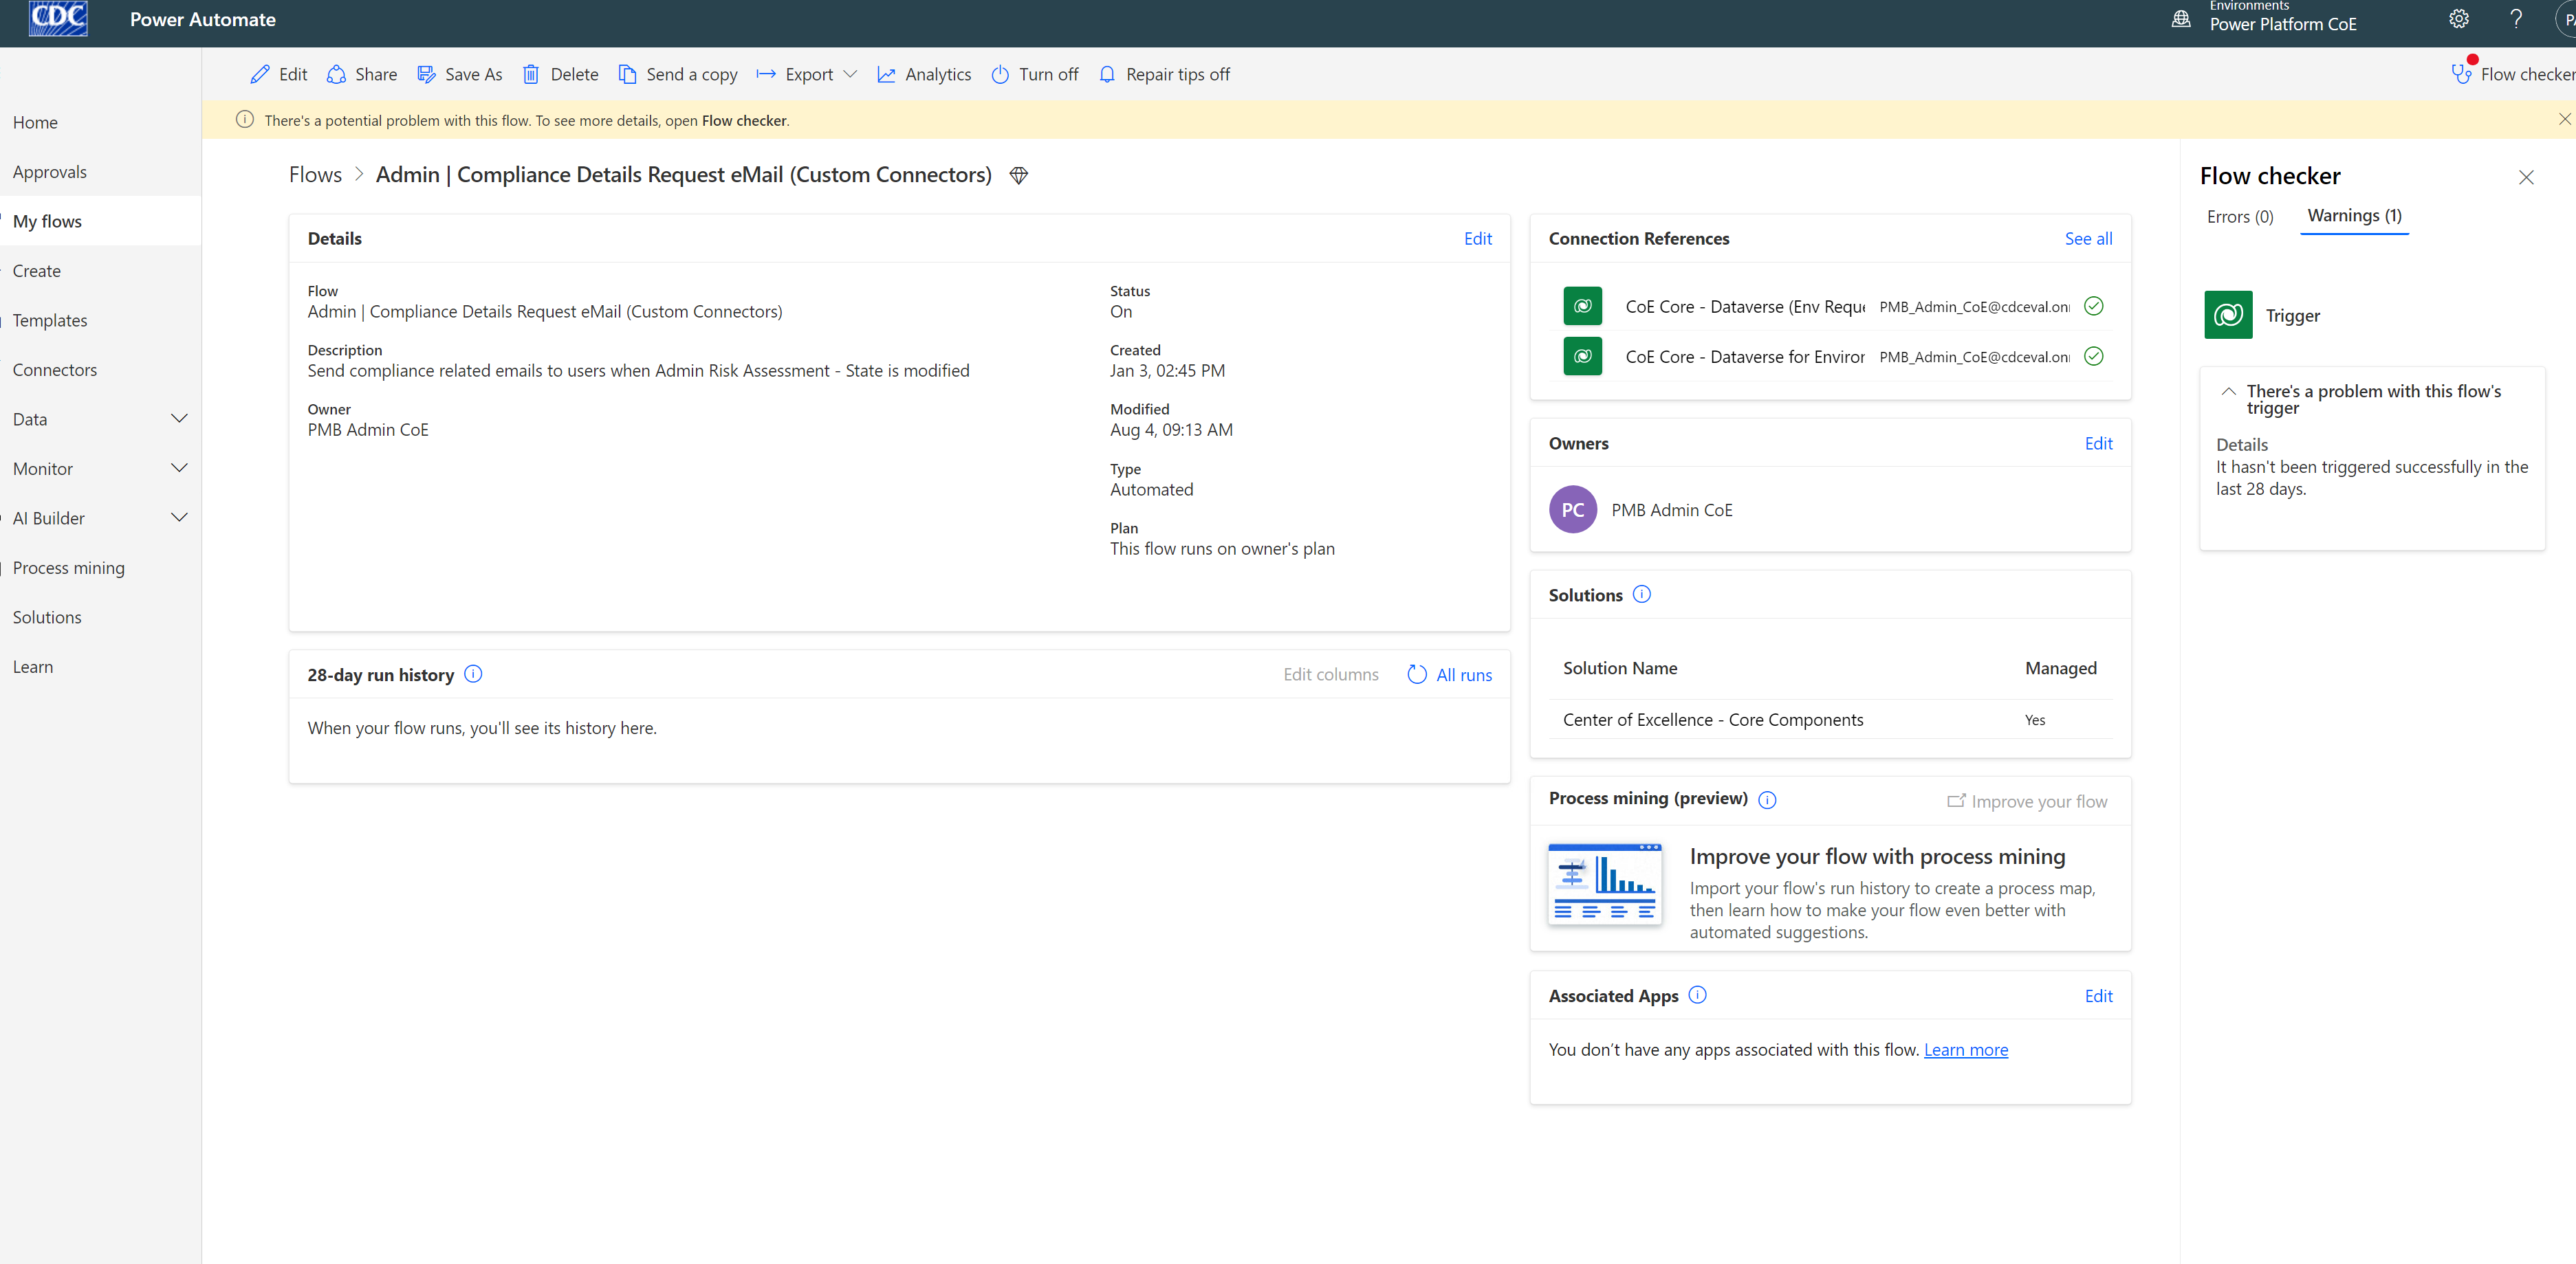Click See all for Connection References
The height and width of the screenshot is (1264, 2576).
pyautogui.click(x=2088, y=238)
